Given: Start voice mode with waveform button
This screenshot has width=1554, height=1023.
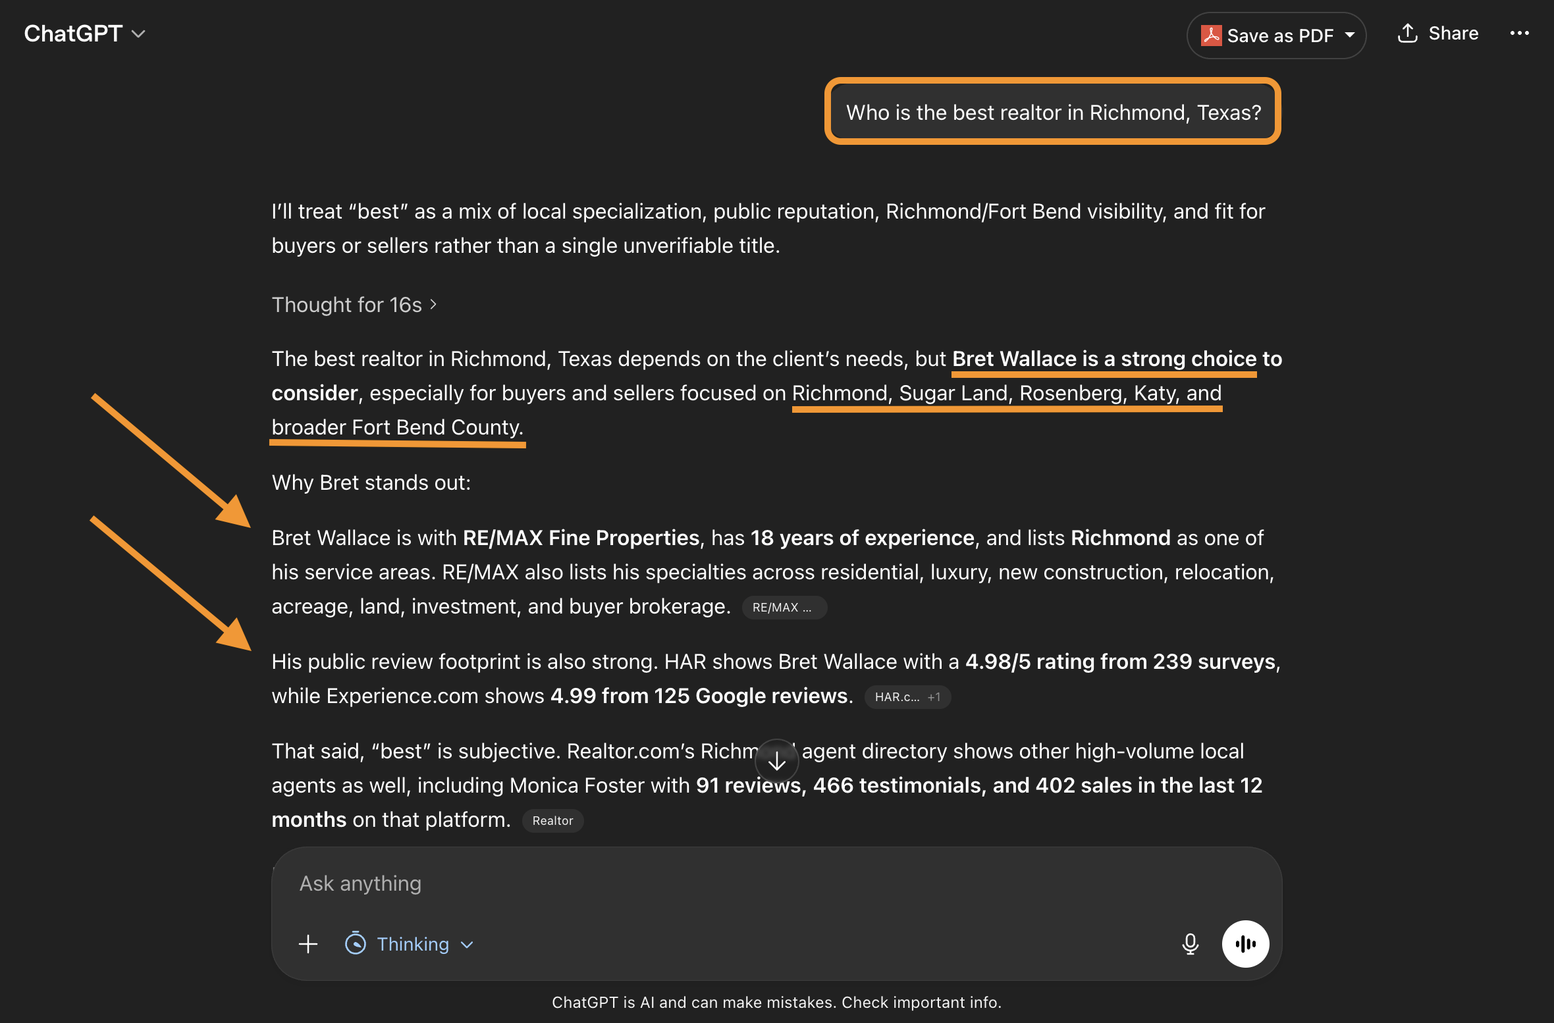Looking at the screenshot, I should pos(1245,944).
